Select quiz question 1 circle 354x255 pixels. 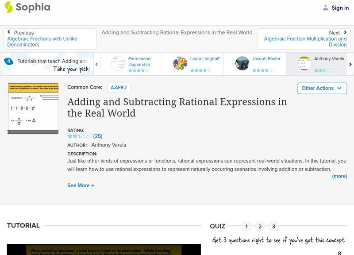pos(246,227)
